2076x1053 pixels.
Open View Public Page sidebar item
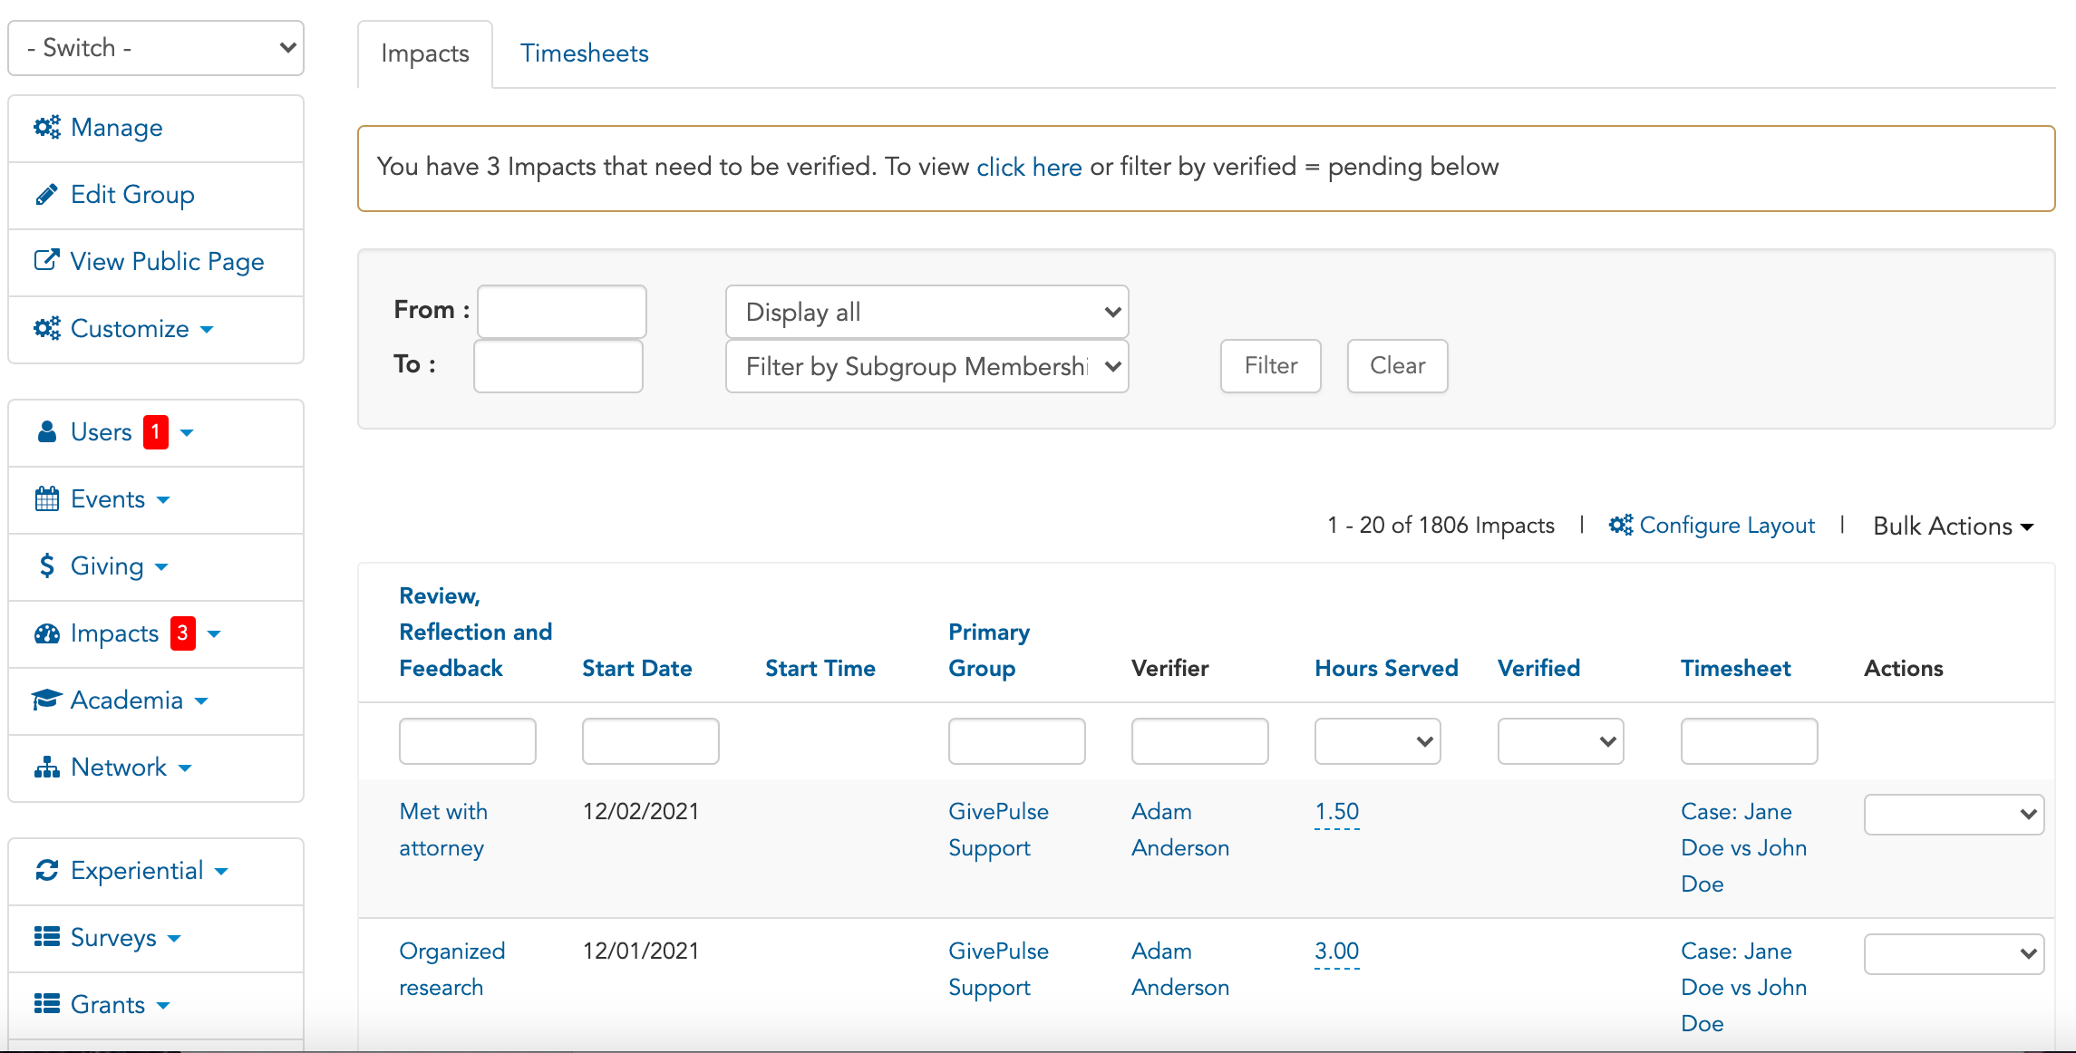[x=156, y=262]
